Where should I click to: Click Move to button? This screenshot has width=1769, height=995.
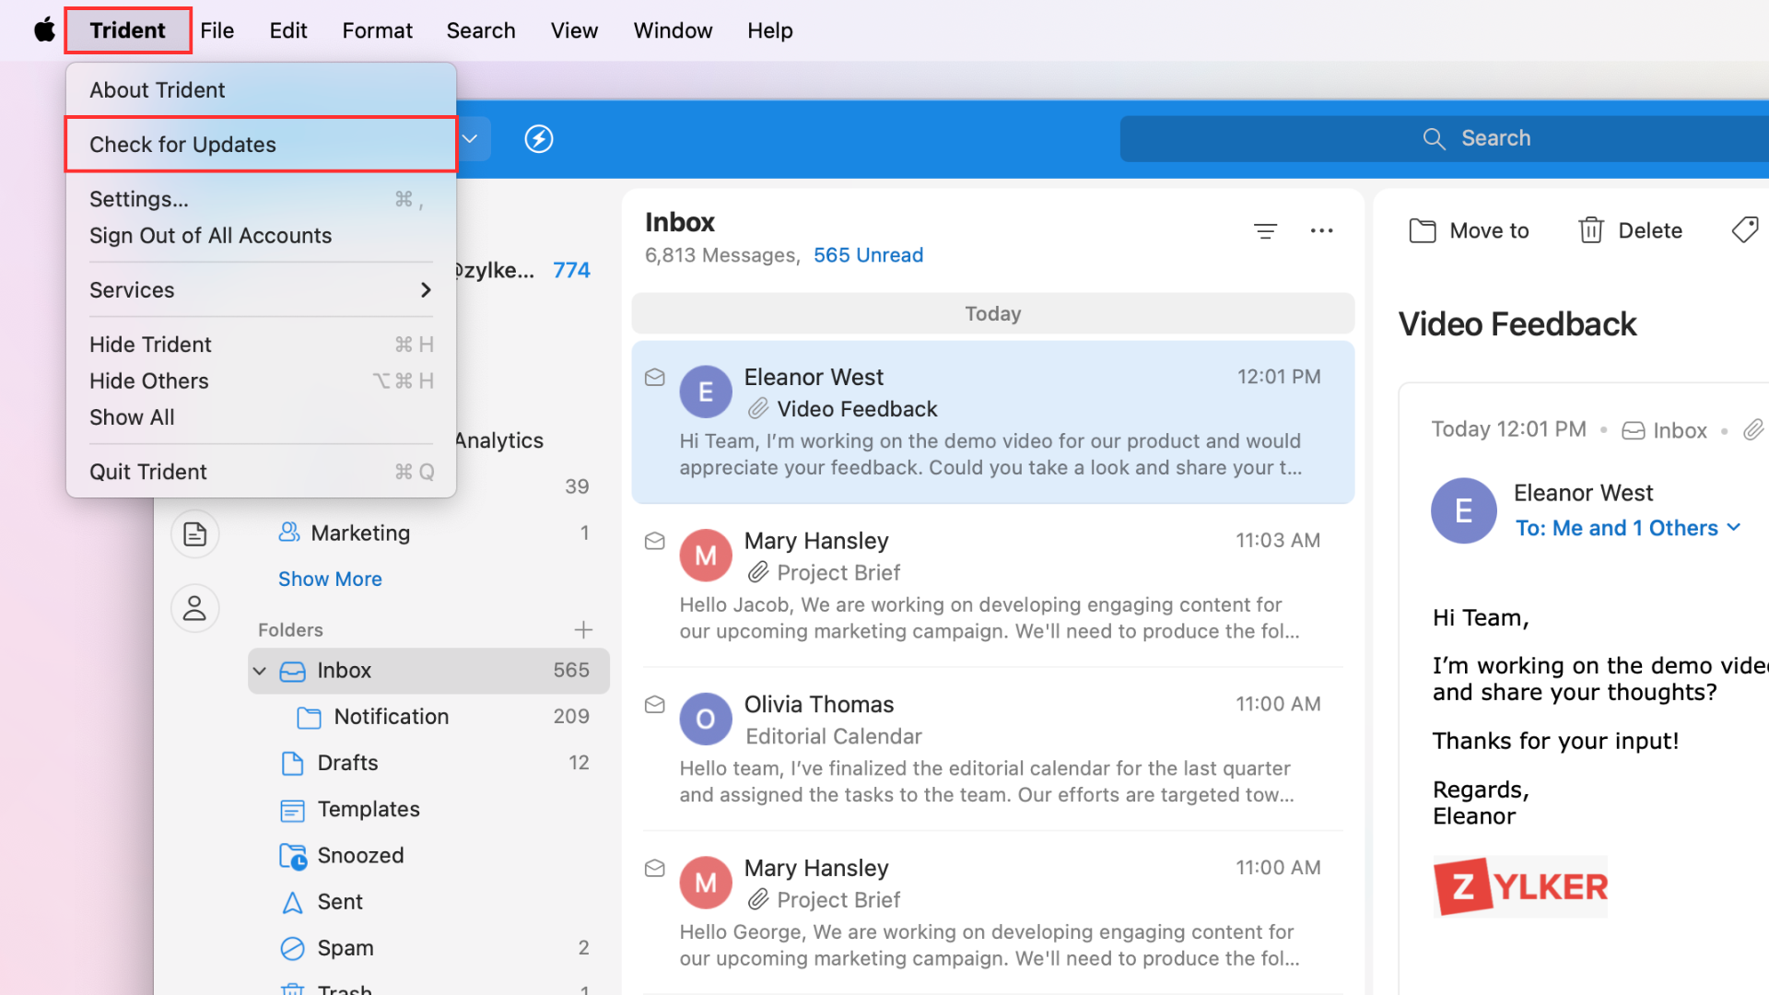pos(1469,230)
